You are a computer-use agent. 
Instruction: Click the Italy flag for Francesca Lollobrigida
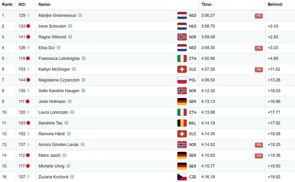point(182,58)
